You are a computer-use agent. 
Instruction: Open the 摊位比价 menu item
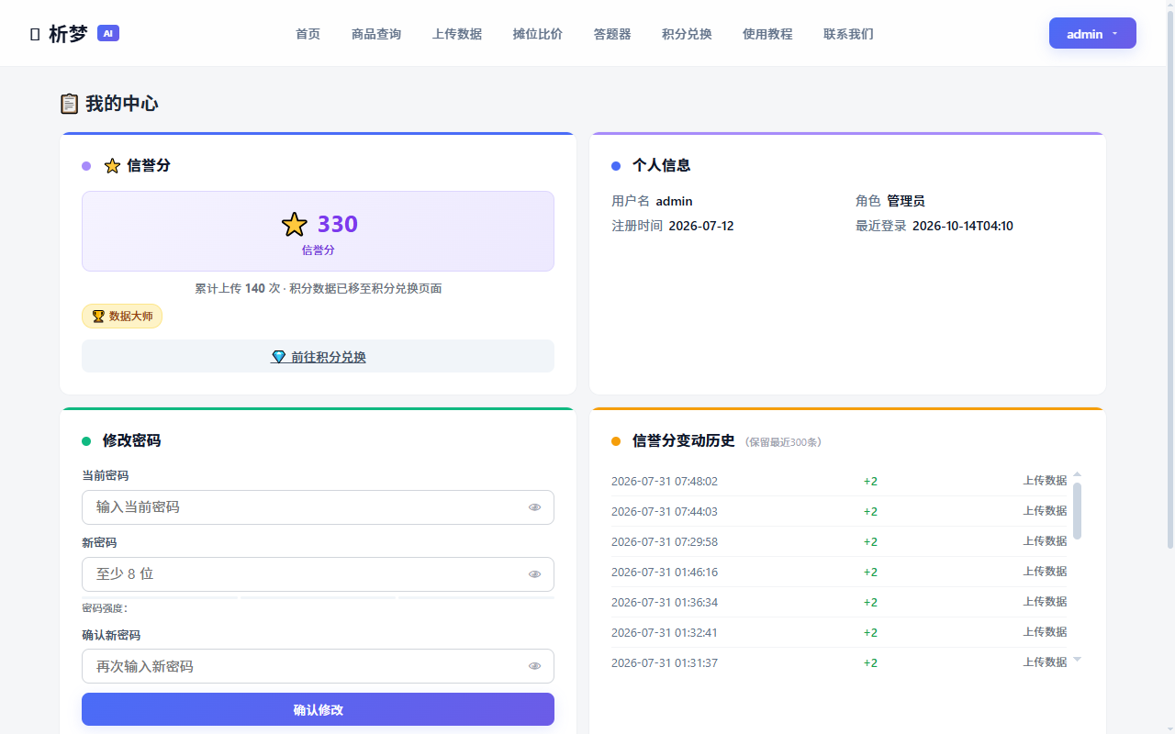(x=538, y=34)
